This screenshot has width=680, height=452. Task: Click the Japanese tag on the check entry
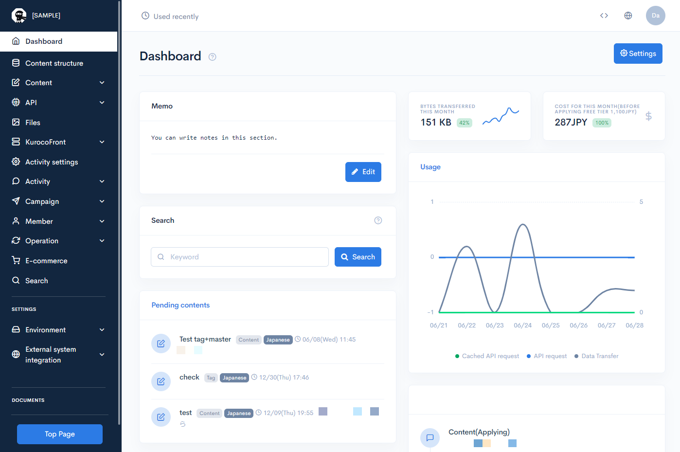coord(234,378)
